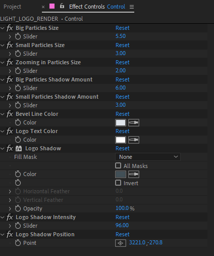
Task: Collapse the Zooming in Particles Size effect
Action: tap(3, 62)
